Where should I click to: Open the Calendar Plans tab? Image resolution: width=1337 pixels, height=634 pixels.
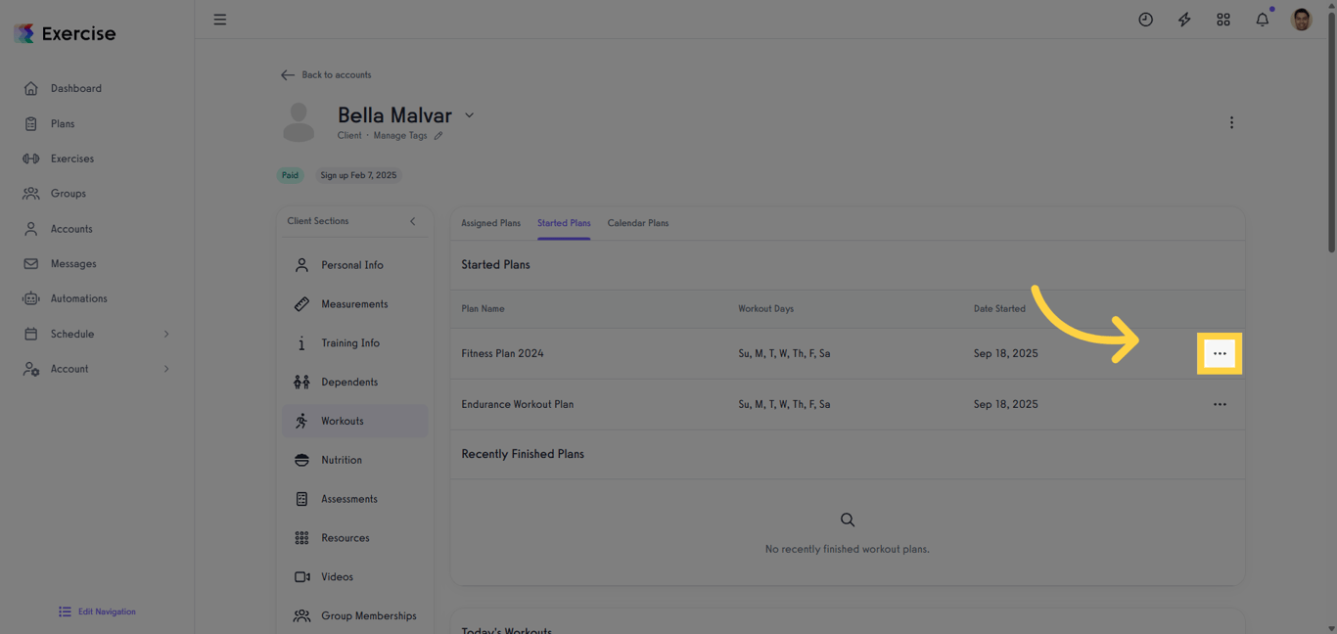(x=638, y=223)
